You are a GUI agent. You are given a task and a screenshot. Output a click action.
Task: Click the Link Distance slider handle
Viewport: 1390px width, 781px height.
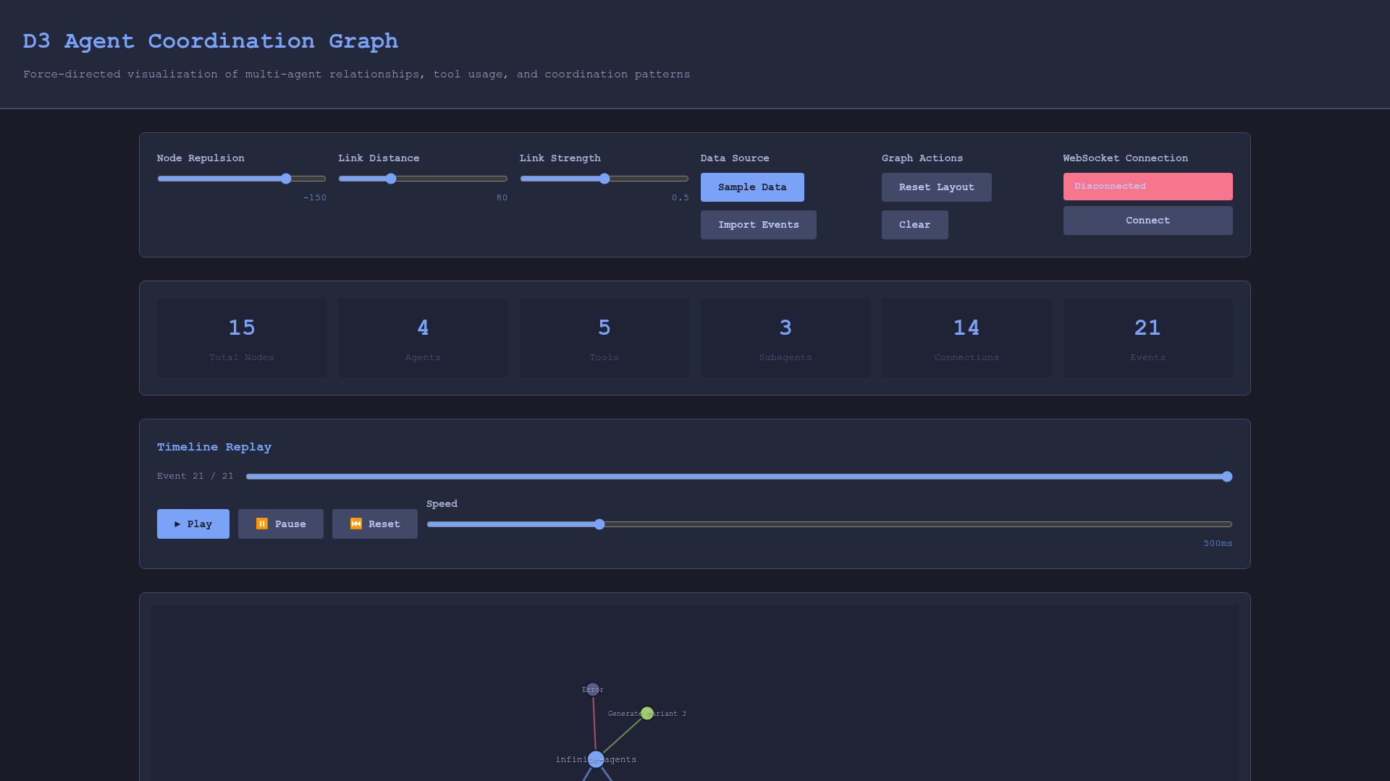pyautogui.click(x=391, y=179)
